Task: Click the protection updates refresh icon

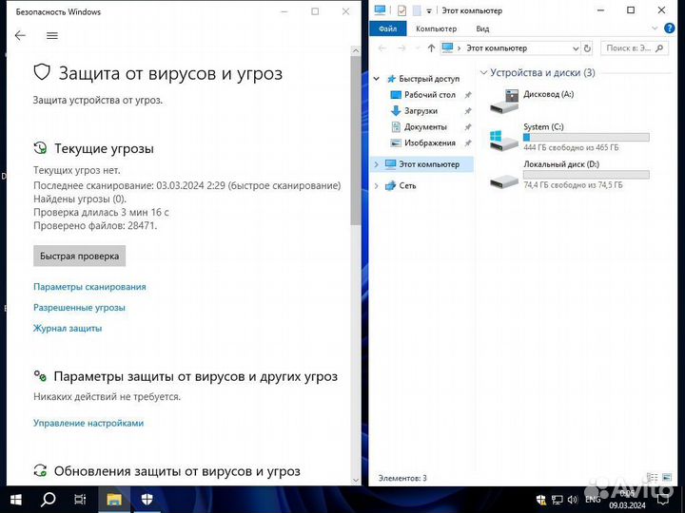Action: click(x=40, y=470)
